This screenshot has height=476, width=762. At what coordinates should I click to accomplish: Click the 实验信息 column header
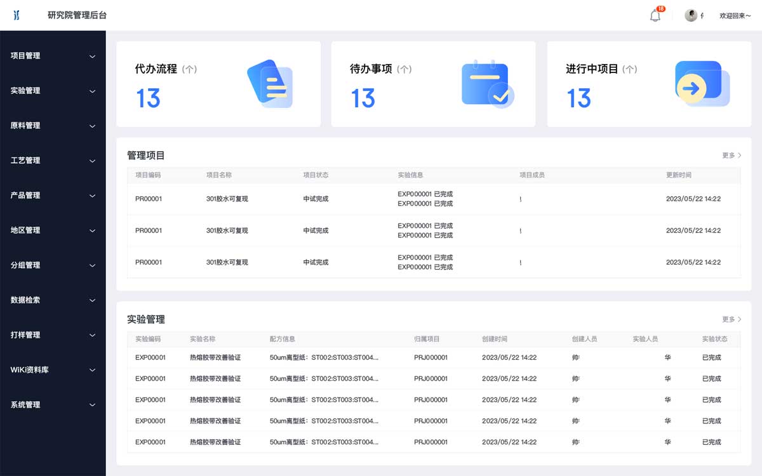[411, 175]
